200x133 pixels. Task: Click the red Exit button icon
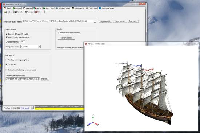pyautogui.click(x=36, y=12)
